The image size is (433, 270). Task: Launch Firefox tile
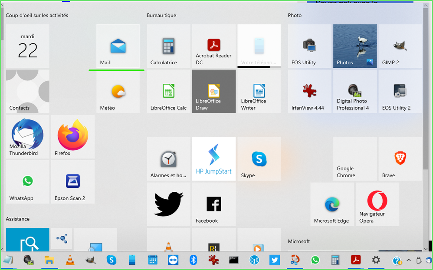[72, 137]
